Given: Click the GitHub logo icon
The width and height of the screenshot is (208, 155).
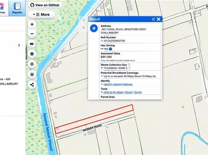Looking at the screenshot, I should tap(32, 5).
